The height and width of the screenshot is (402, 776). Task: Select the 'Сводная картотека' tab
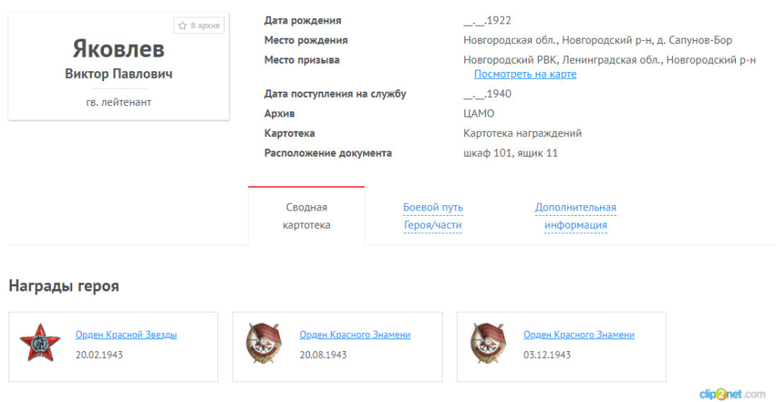pyautogui.click(x=306, y=216)
